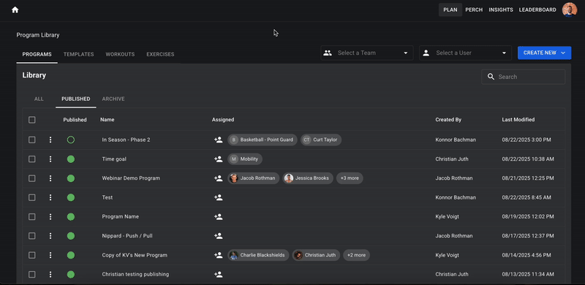Check the Test program row
Image resolution: width=585 pixels, height=285 pixels.
coord(32,198)
